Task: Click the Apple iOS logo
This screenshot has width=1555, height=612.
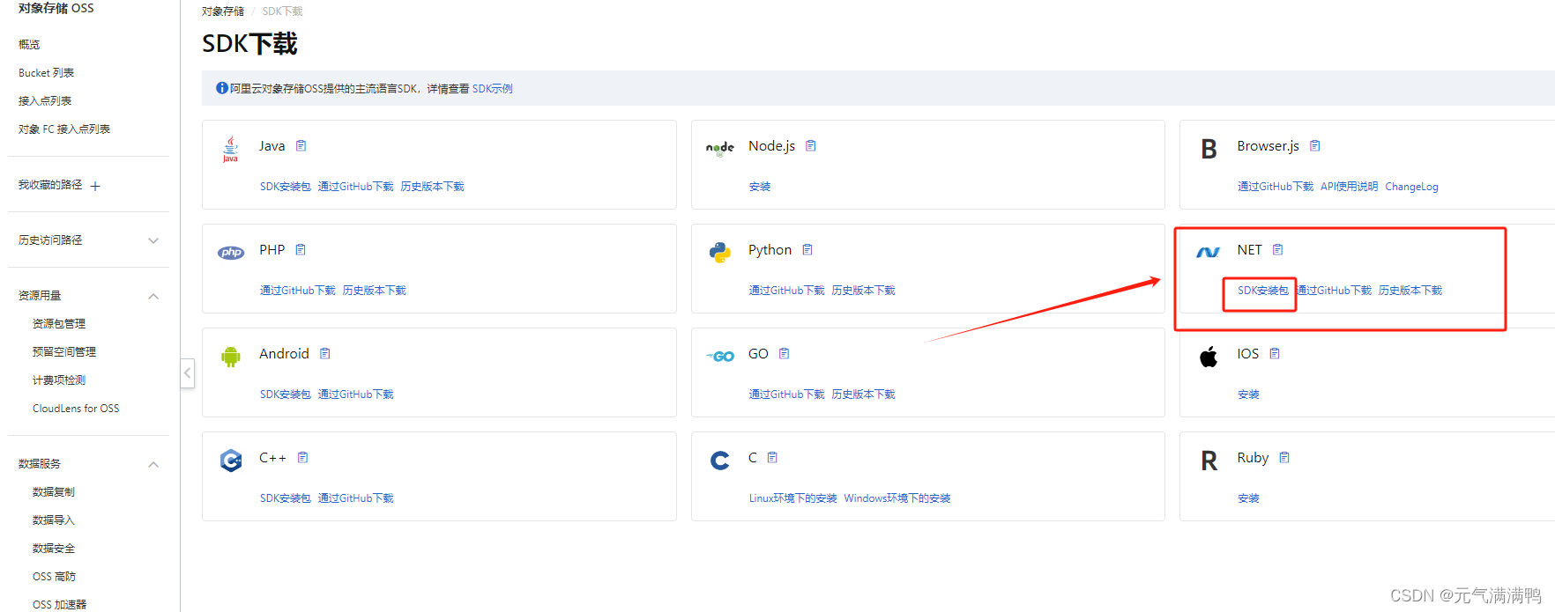Action: [x=1209, y=357]
